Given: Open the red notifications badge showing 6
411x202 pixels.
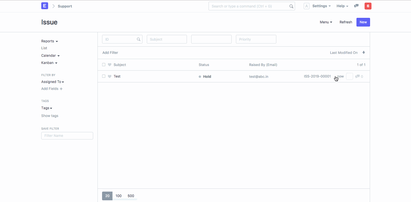Looking at the screenshot, I should 368,6.
